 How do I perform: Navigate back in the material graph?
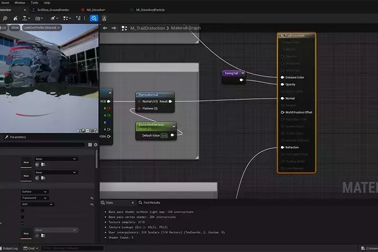tap(105, 28)
